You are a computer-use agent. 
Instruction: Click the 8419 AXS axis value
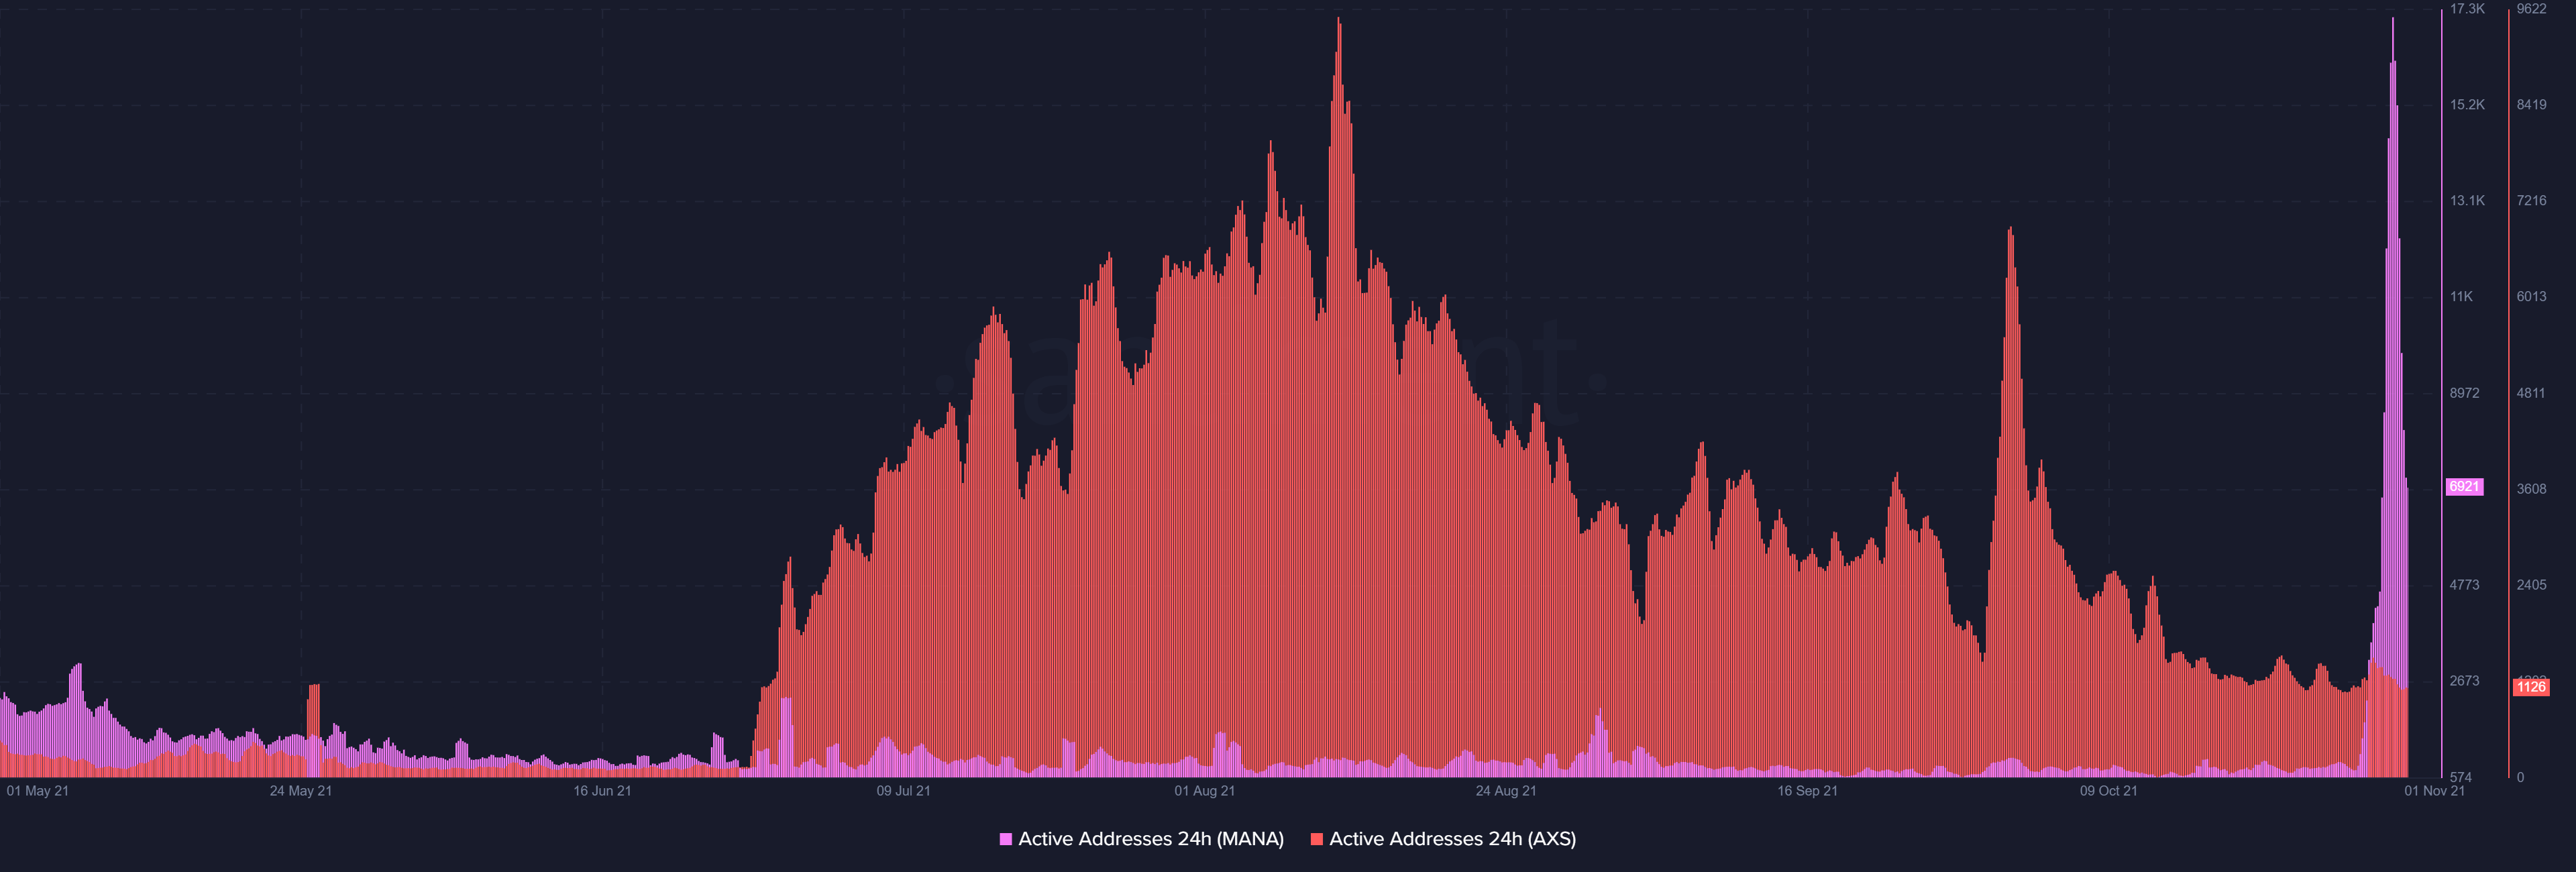point(2532,105)
